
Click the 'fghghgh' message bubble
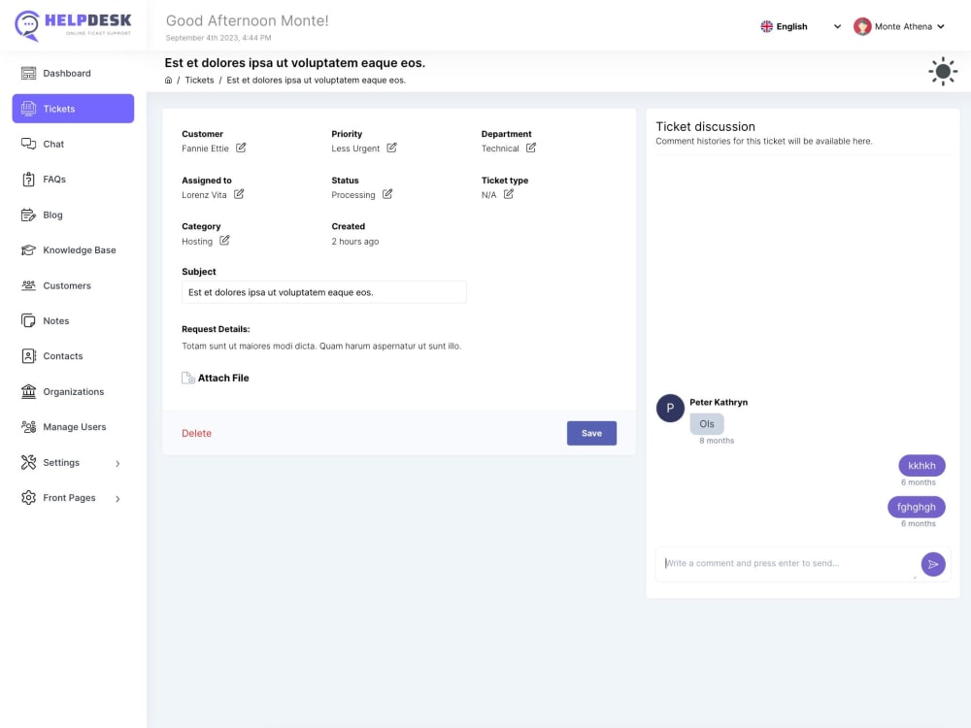[x=916, y=507]
